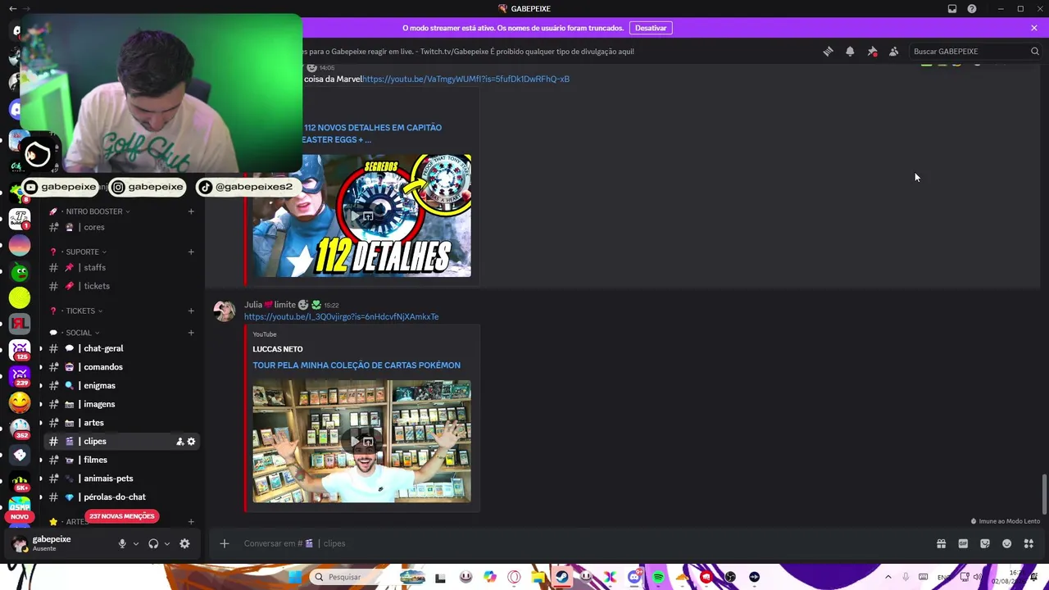
Task: Show hidden system tray icons chevron
Action: pyautogui.click(x=888, y=577)
